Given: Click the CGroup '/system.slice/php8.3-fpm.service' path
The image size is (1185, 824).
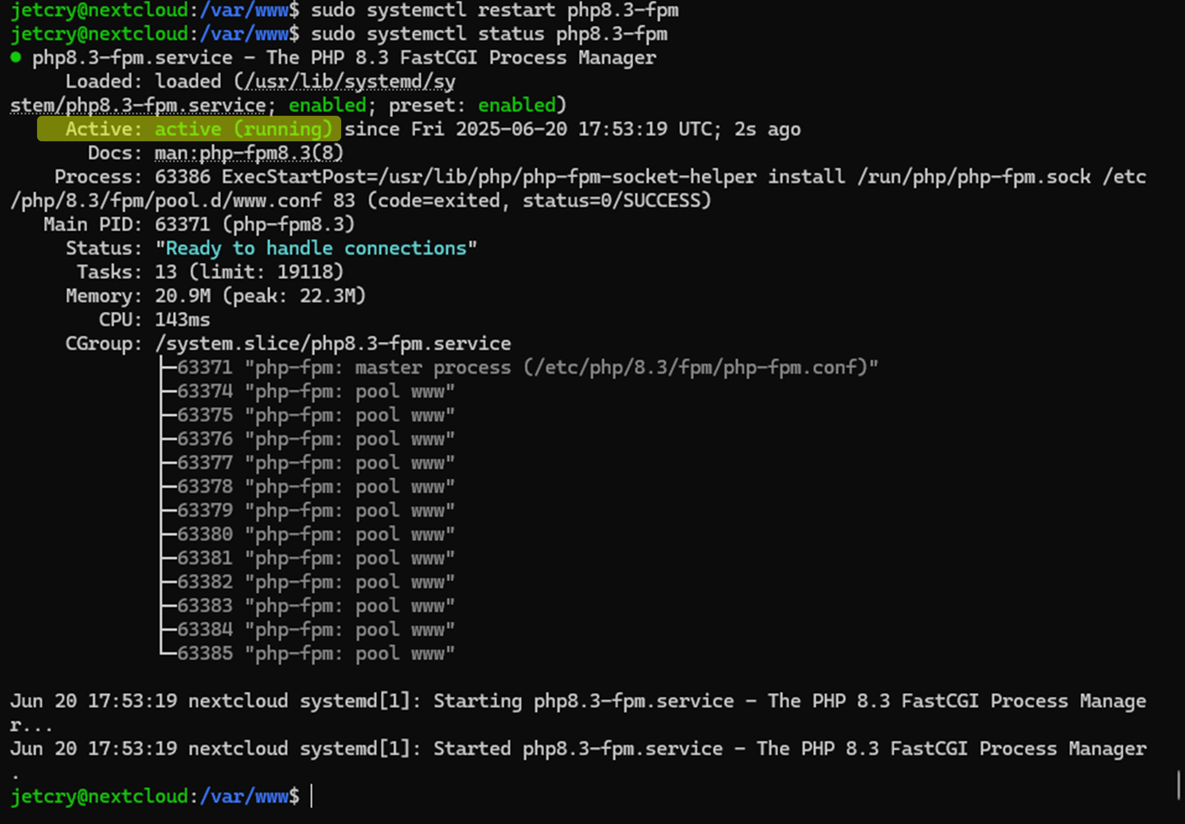Looking at the screenshot, I should 333,343.
